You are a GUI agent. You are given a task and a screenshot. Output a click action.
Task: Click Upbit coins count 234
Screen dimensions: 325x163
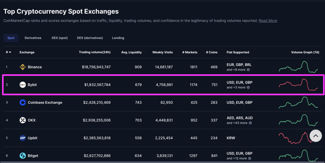click(x=214, y=138)
